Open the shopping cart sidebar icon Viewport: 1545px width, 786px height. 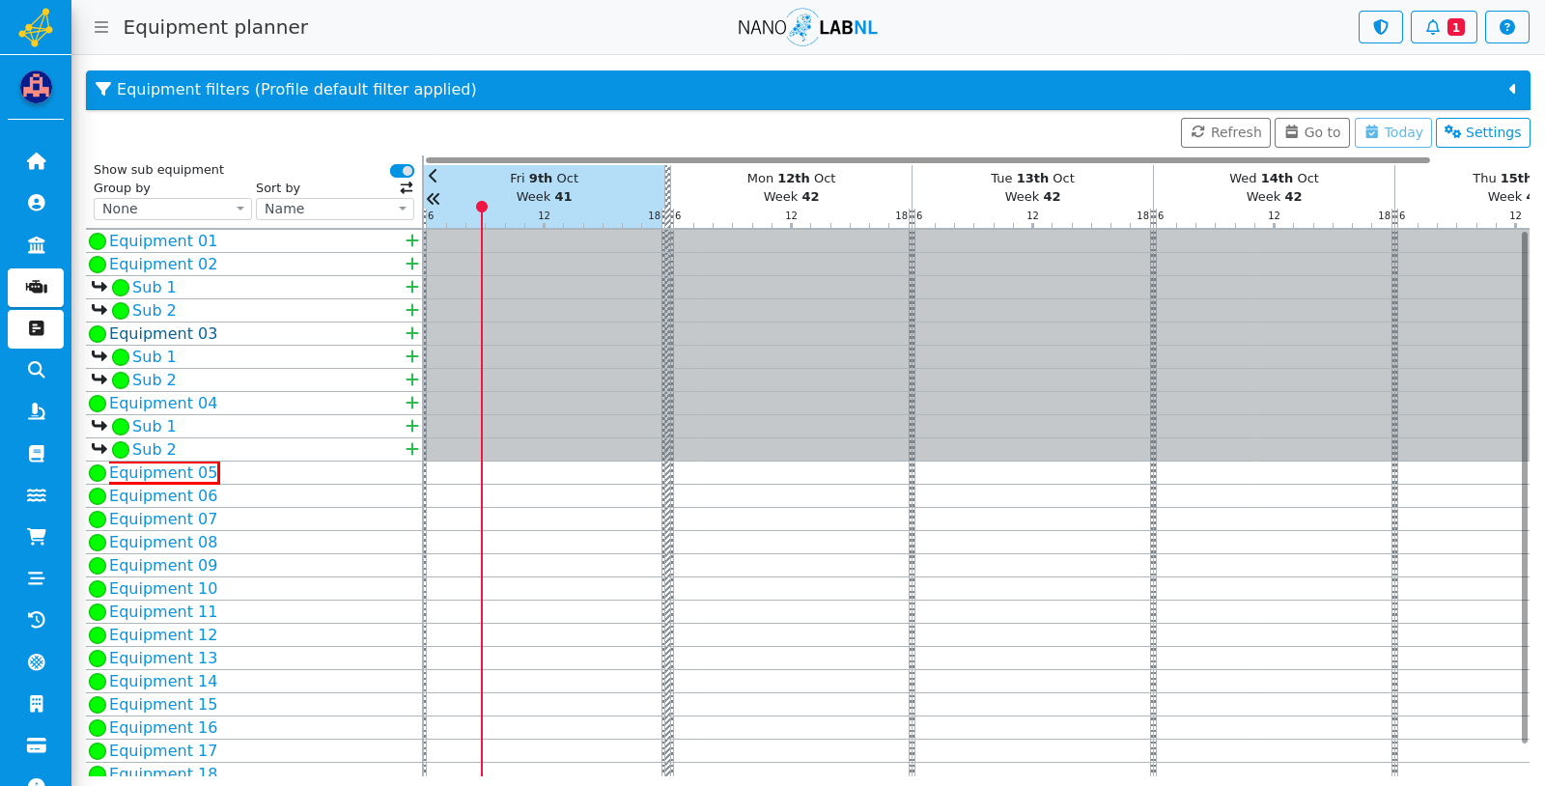36,536
